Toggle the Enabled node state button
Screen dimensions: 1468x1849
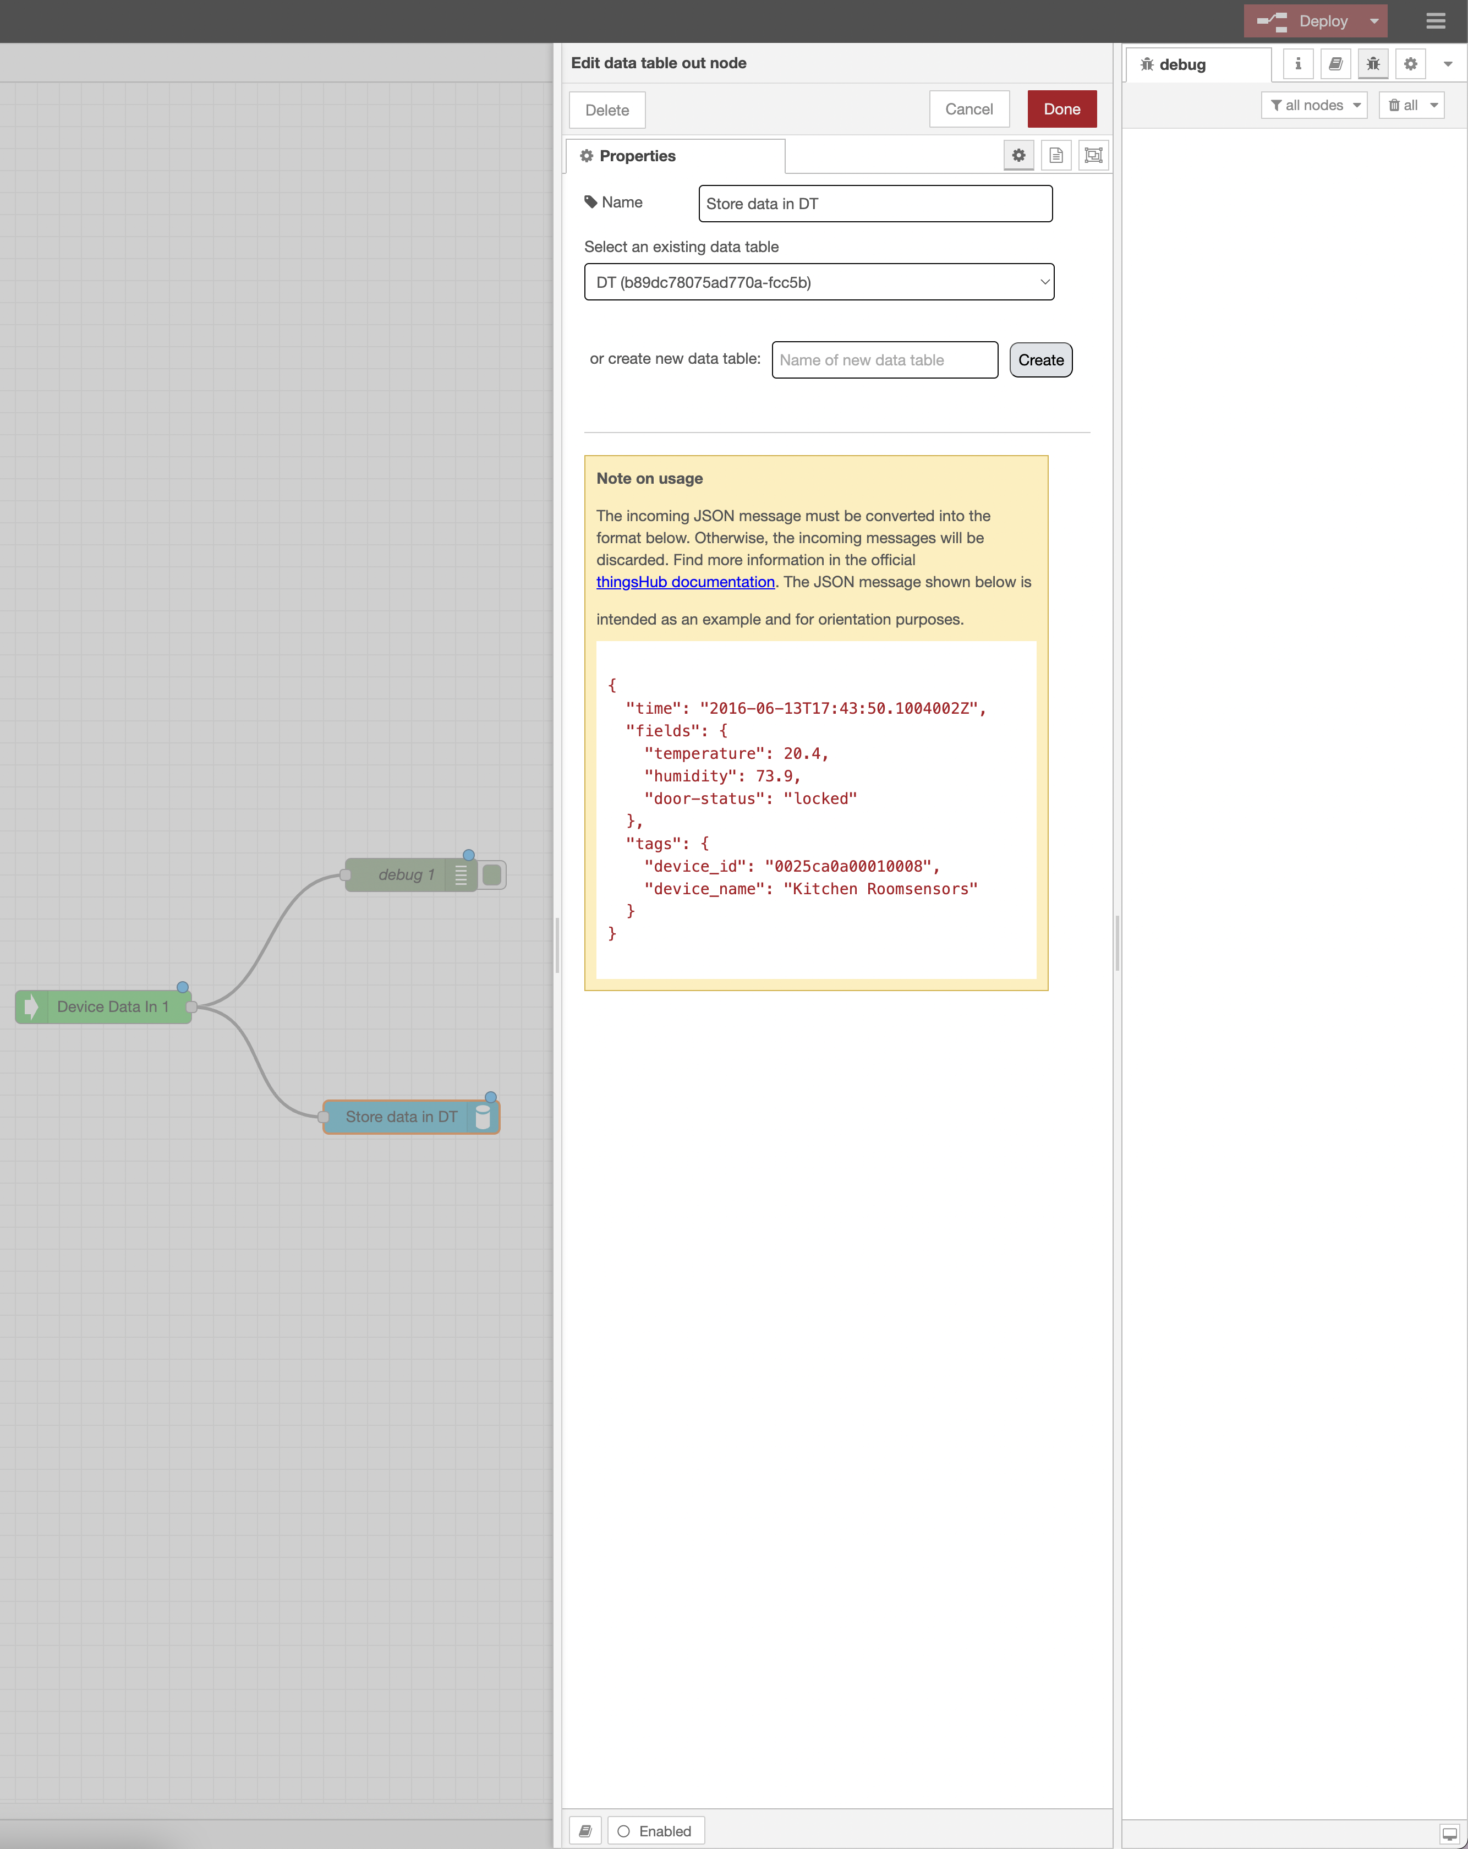click(656, 1831)
